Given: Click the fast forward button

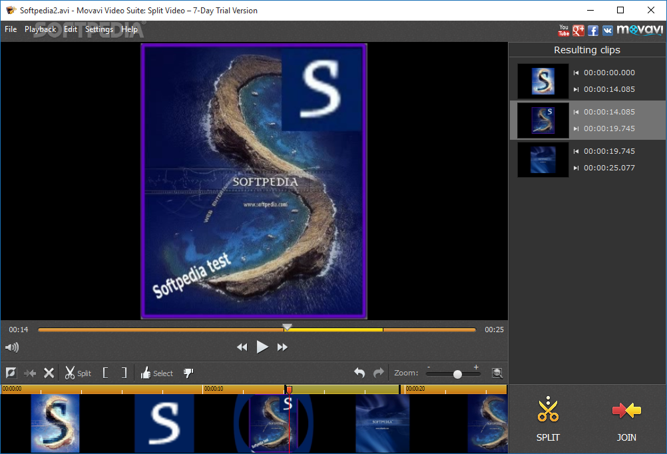Looking at the screenshot, I should (282, 347).
